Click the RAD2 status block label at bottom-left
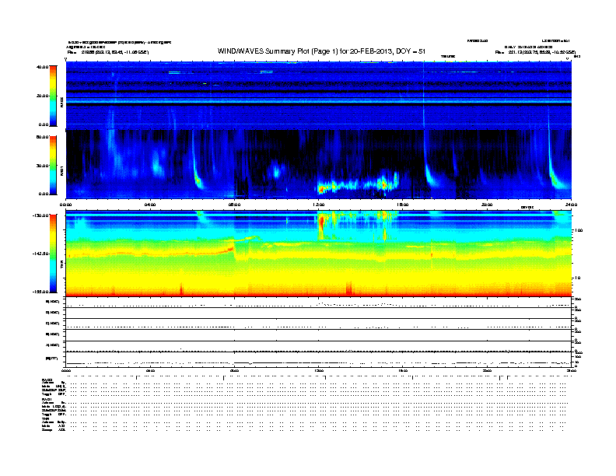 47,380
